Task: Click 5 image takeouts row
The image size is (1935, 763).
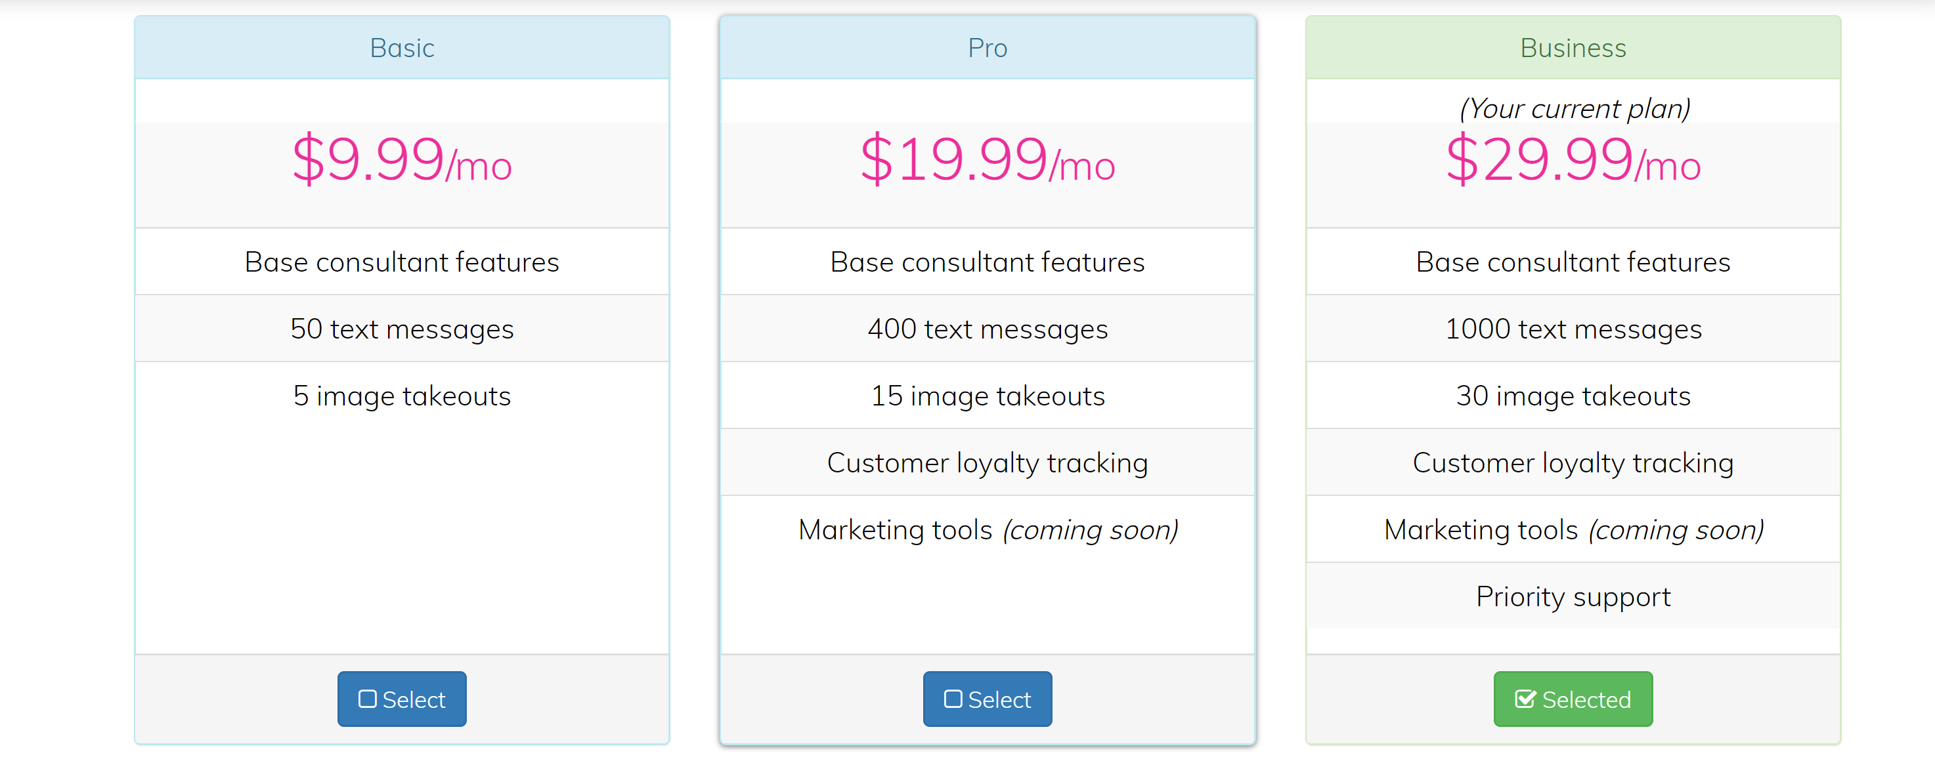Action: click(x=401, y=396)
